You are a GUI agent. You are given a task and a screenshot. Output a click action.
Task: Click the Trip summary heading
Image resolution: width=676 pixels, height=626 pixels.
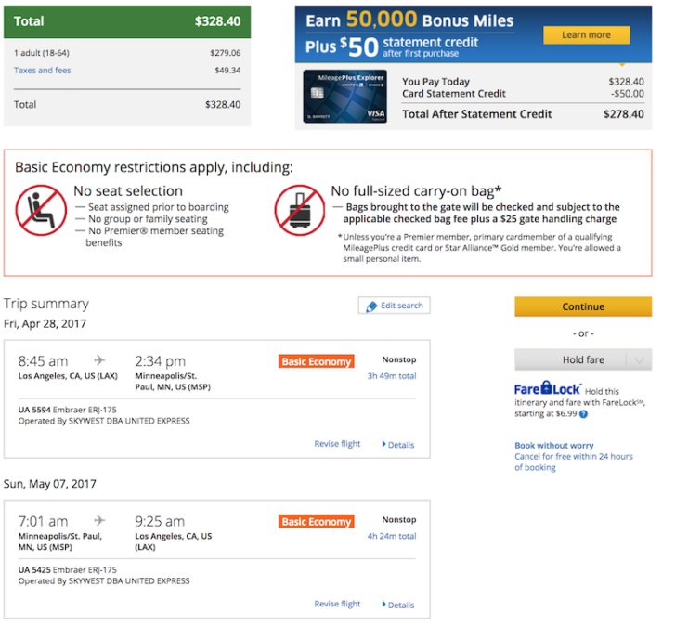(x=46, y=304)
